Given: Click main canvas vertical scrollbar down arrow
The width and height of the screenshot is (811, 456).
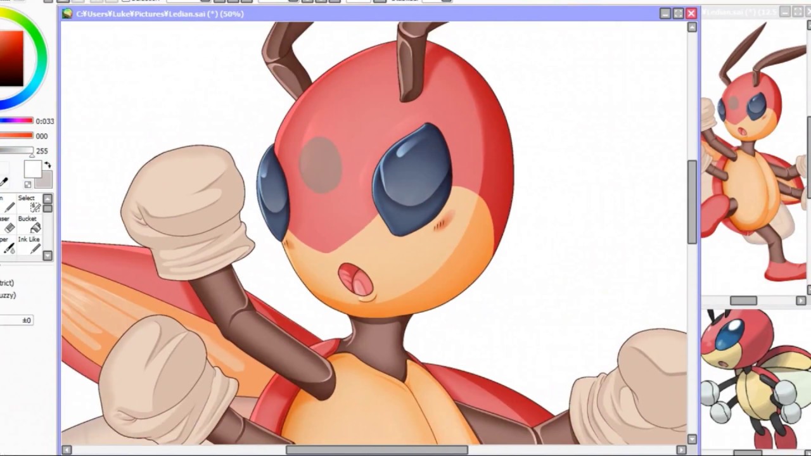Looking at the screenshot, I should point(692,439).
